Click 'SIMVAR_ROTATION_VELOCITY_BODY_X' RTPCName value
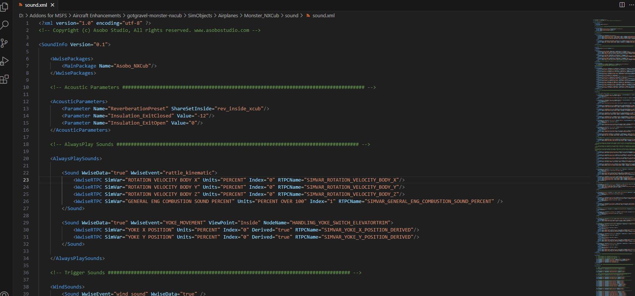 click(352, 180)
